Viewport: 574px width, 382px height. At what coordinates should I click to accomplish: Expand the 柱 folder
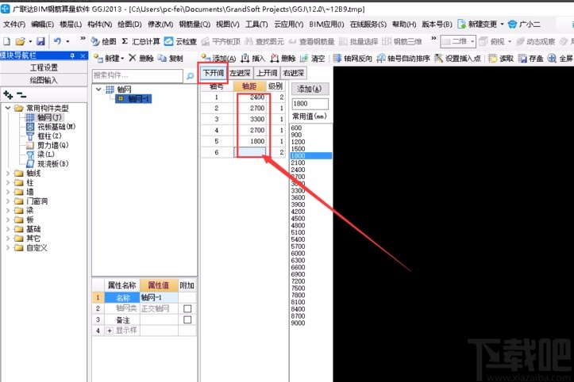(8, 183)
